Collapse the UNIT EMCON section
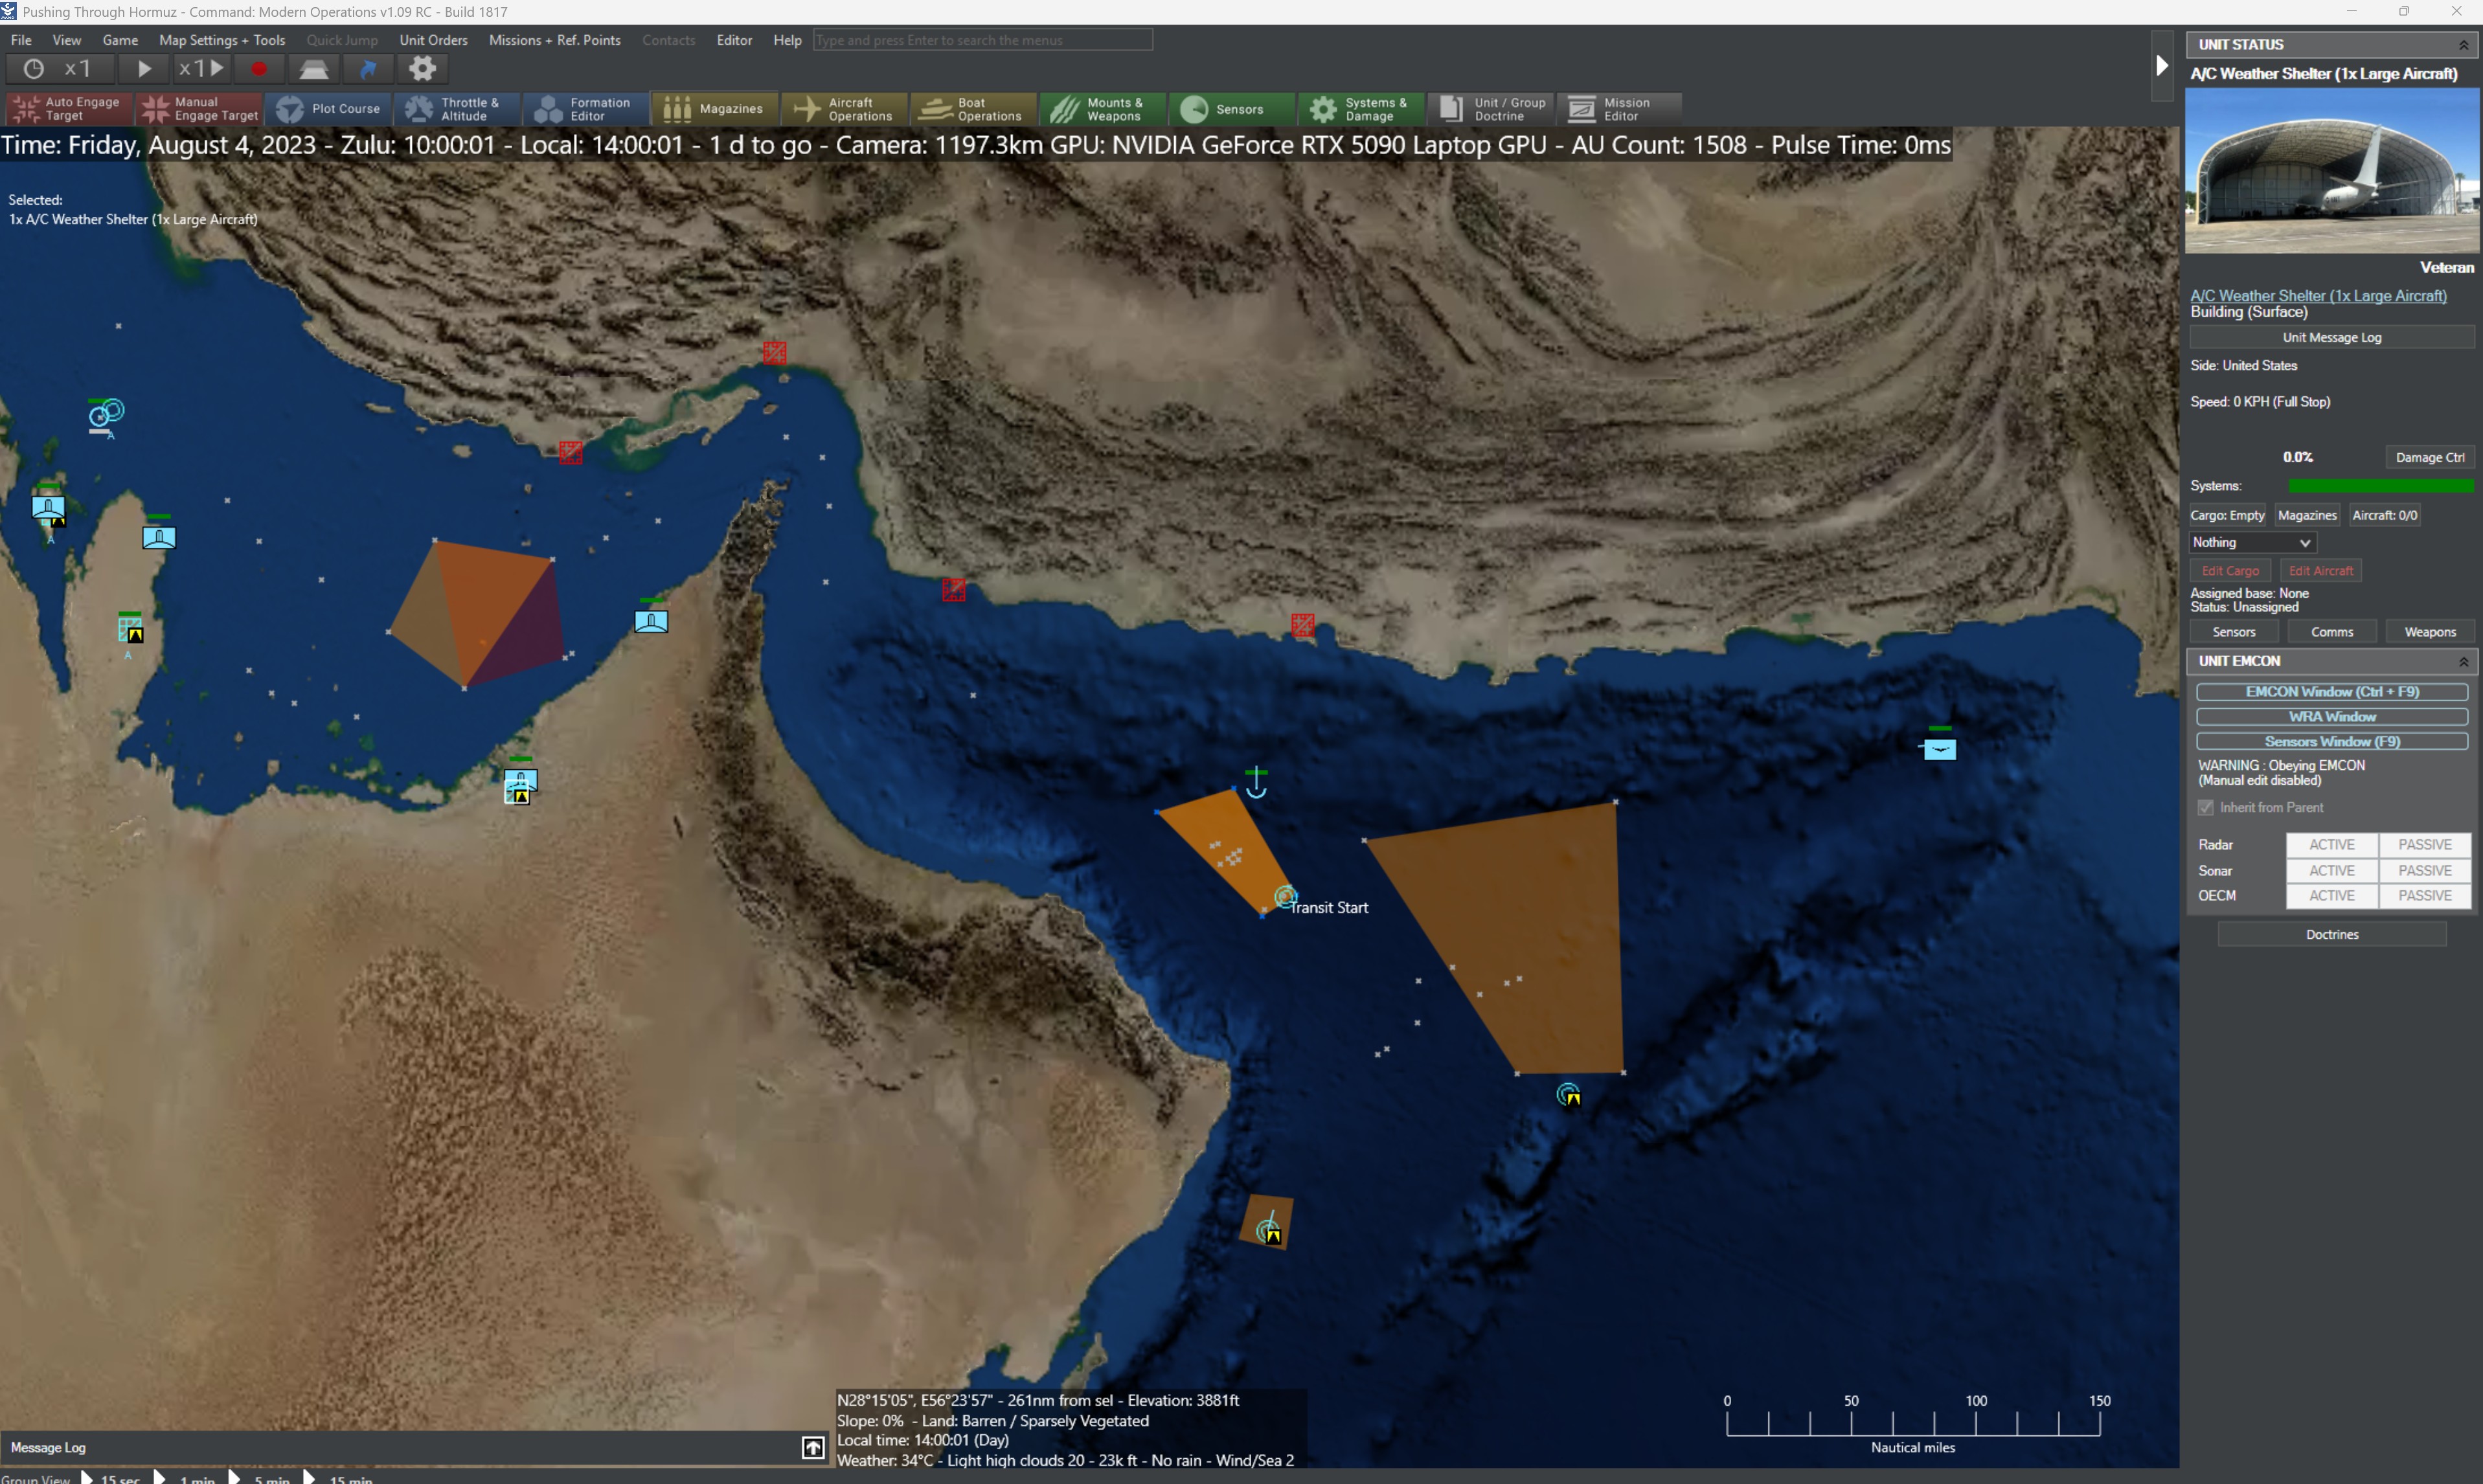2483x1484 pixels. [x=2463, y=661]
